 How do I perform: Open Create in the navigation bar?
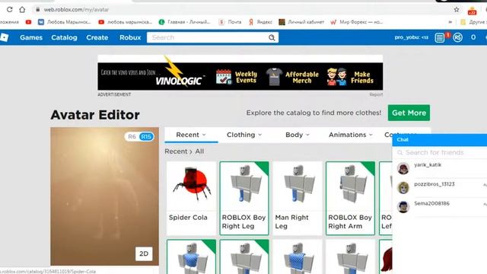click(97, 37)
